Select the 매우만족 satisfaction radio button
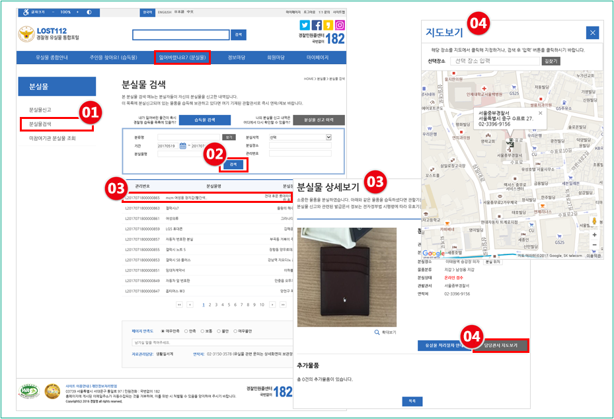The image size is (614, 419). pos(163,331)
